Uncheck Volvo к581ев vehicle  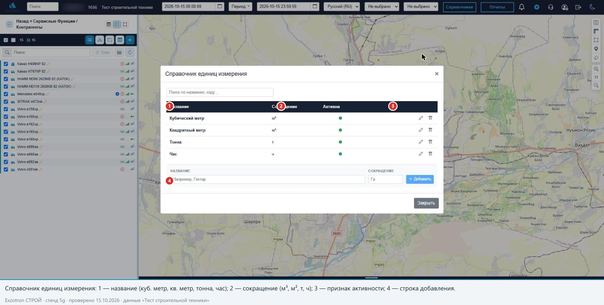tap(6, 169)
